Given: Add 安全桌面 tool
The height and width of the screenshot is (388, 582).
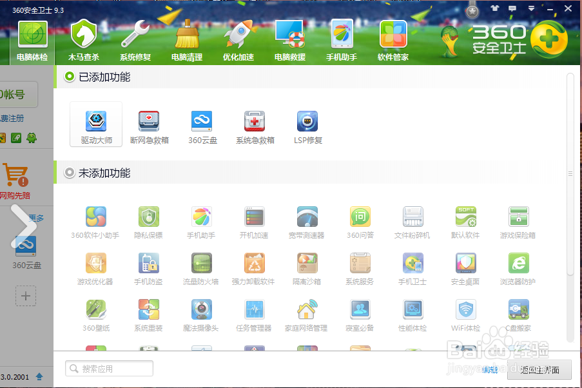Looking at the screenshot, I should point(465,269).
